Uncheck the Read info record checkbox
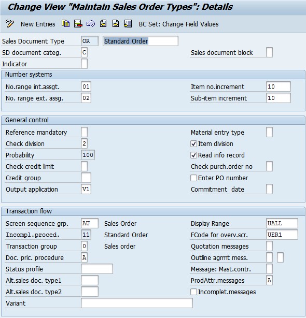This screenshot has height=318, width=306. pyautogui.click(x=193, y=155)
